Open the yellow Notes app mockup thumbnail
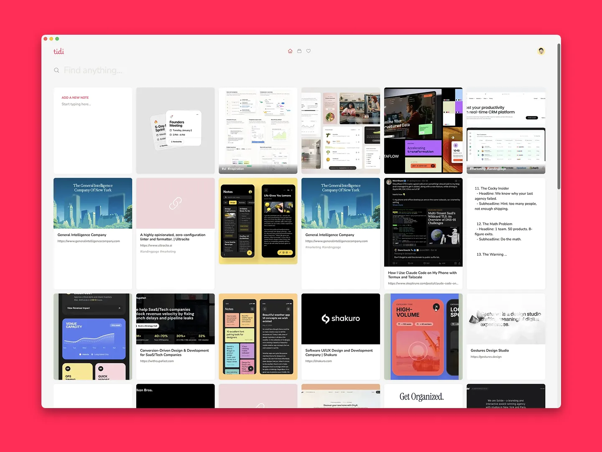The height and width of the screenshot is (452, 602). [x=258, y=221]
